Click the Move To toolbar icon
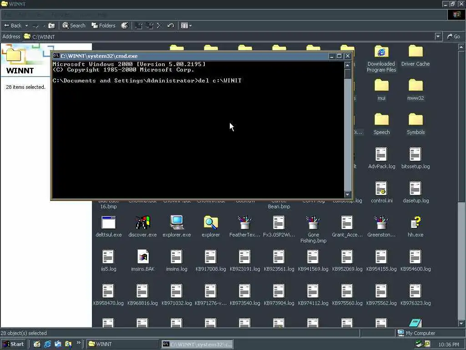 [138, 26]
